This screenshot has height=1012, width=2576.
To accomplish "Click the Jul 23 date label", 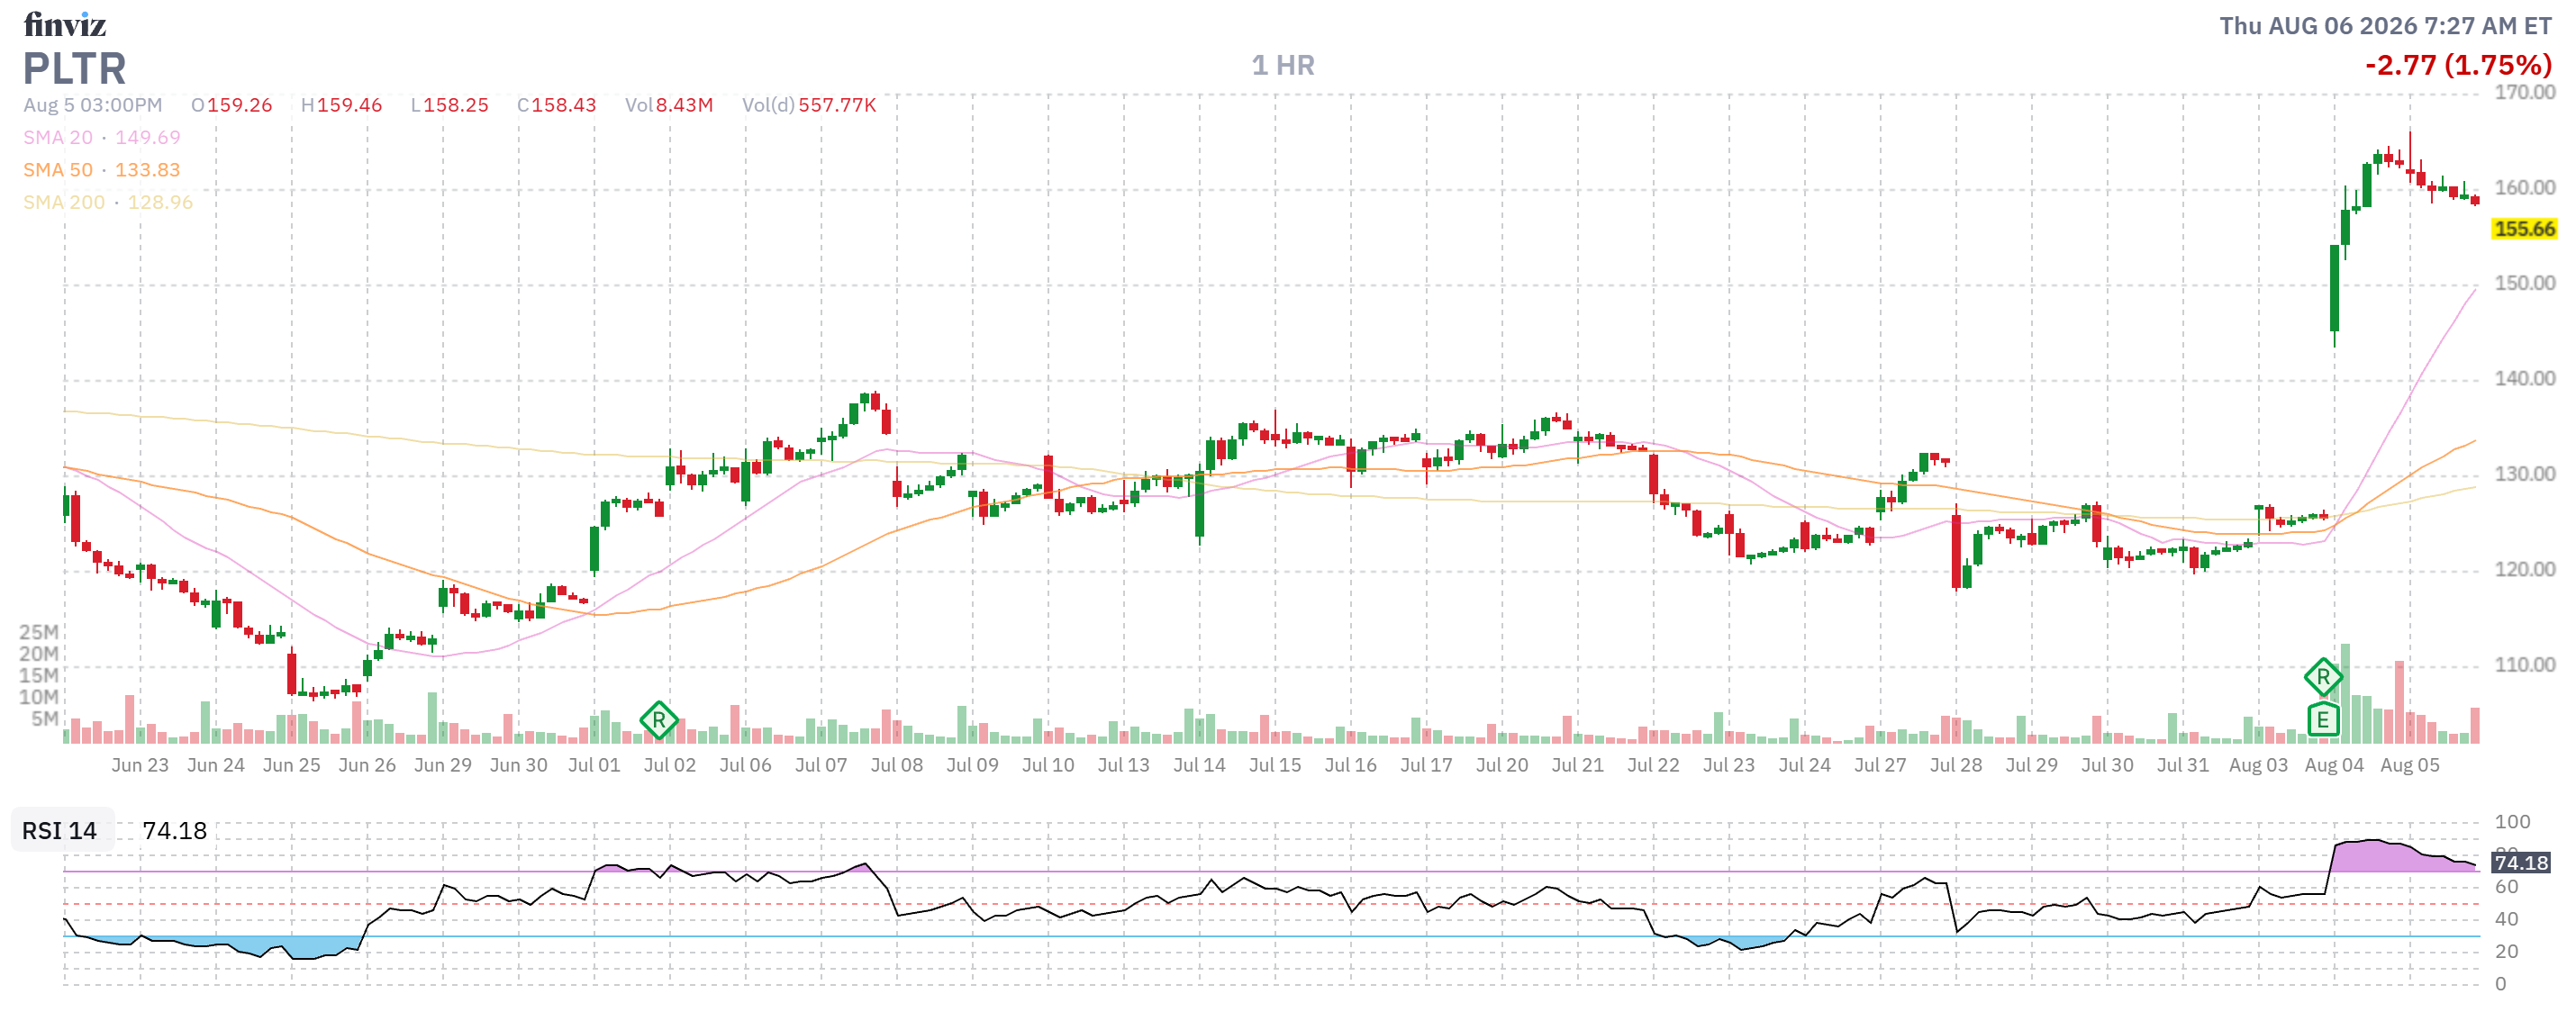I will pyautogui.click(x=1729, y=765).
